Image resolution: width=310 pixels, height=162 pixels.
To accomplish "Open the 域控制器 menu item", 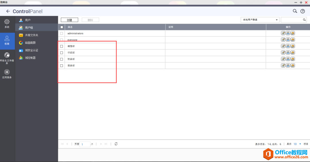I will coord(36,58).
